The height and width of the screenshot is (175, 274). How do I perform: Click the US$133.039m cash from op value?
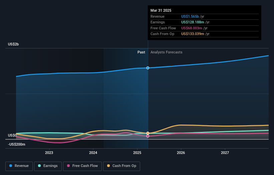point(193,34)
